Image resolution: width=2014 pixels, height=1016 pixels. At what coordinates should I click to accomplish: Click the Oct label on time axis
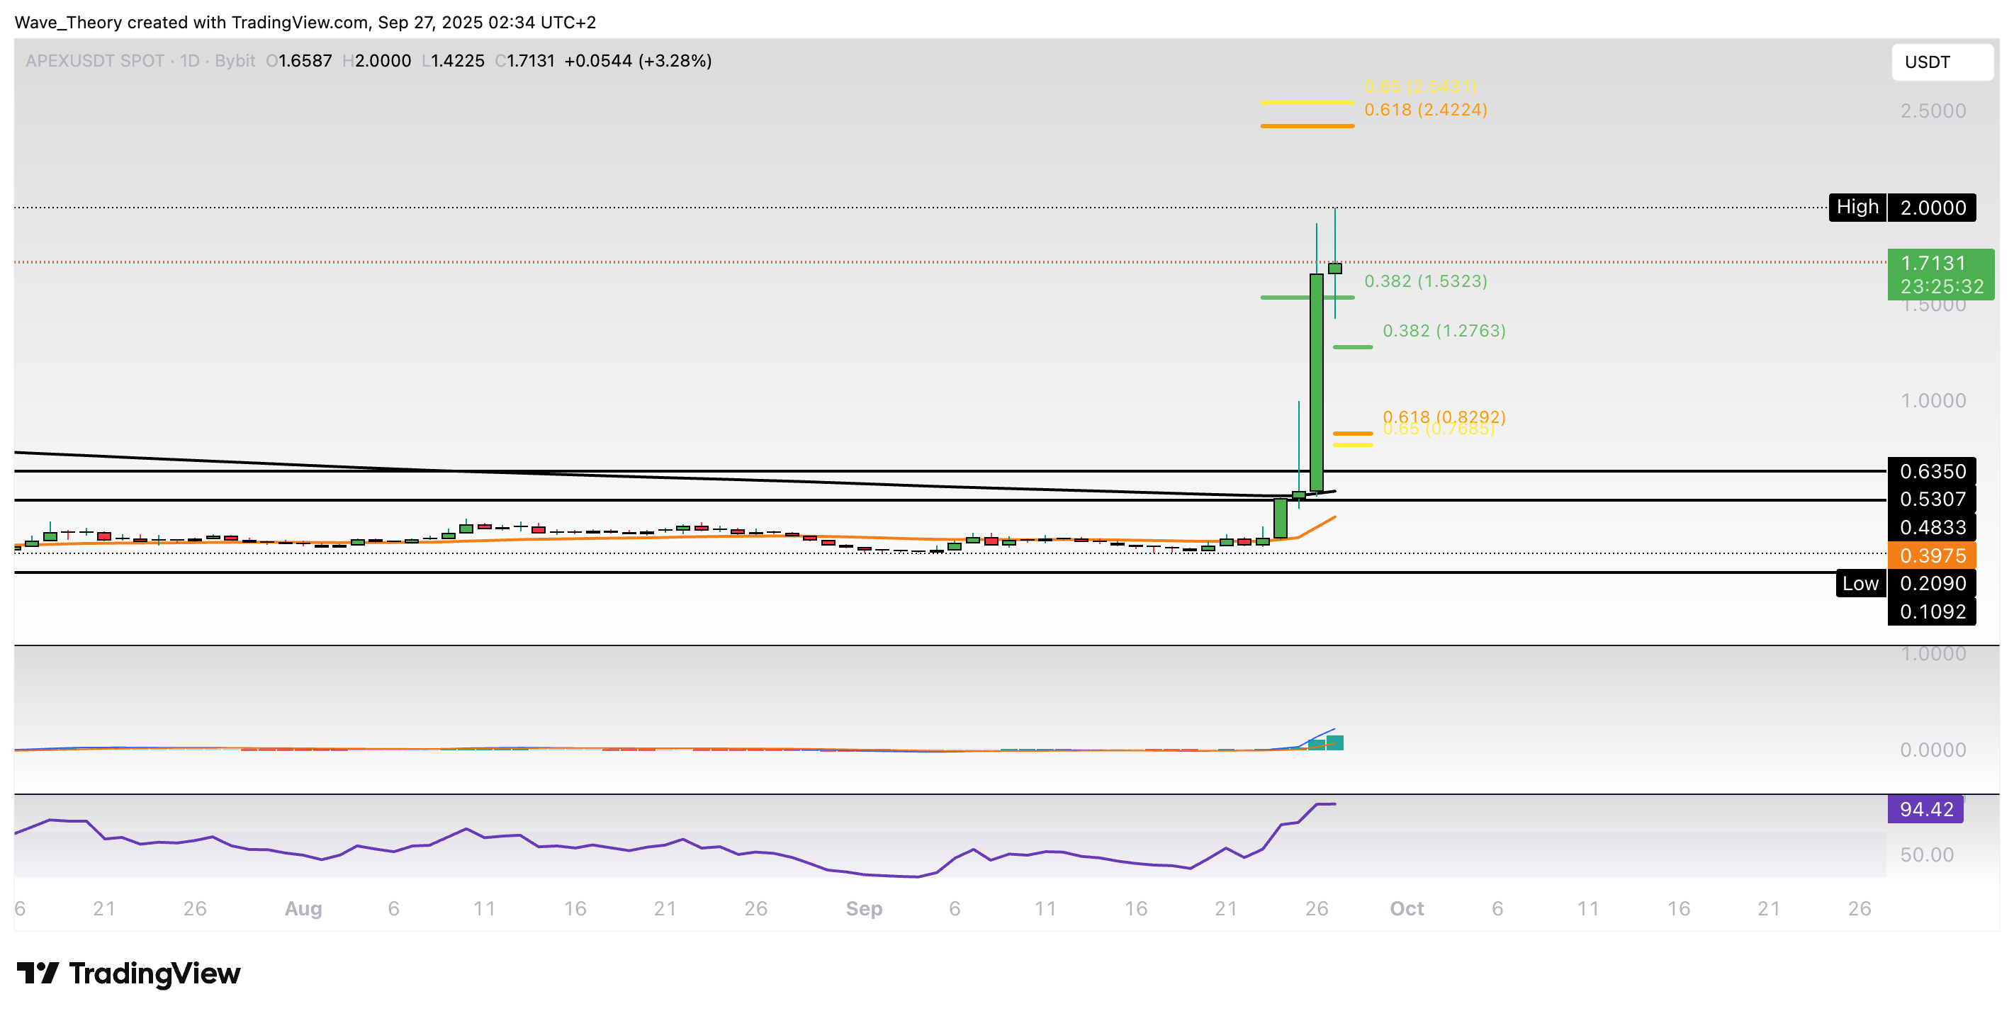tap(1406, 908)
